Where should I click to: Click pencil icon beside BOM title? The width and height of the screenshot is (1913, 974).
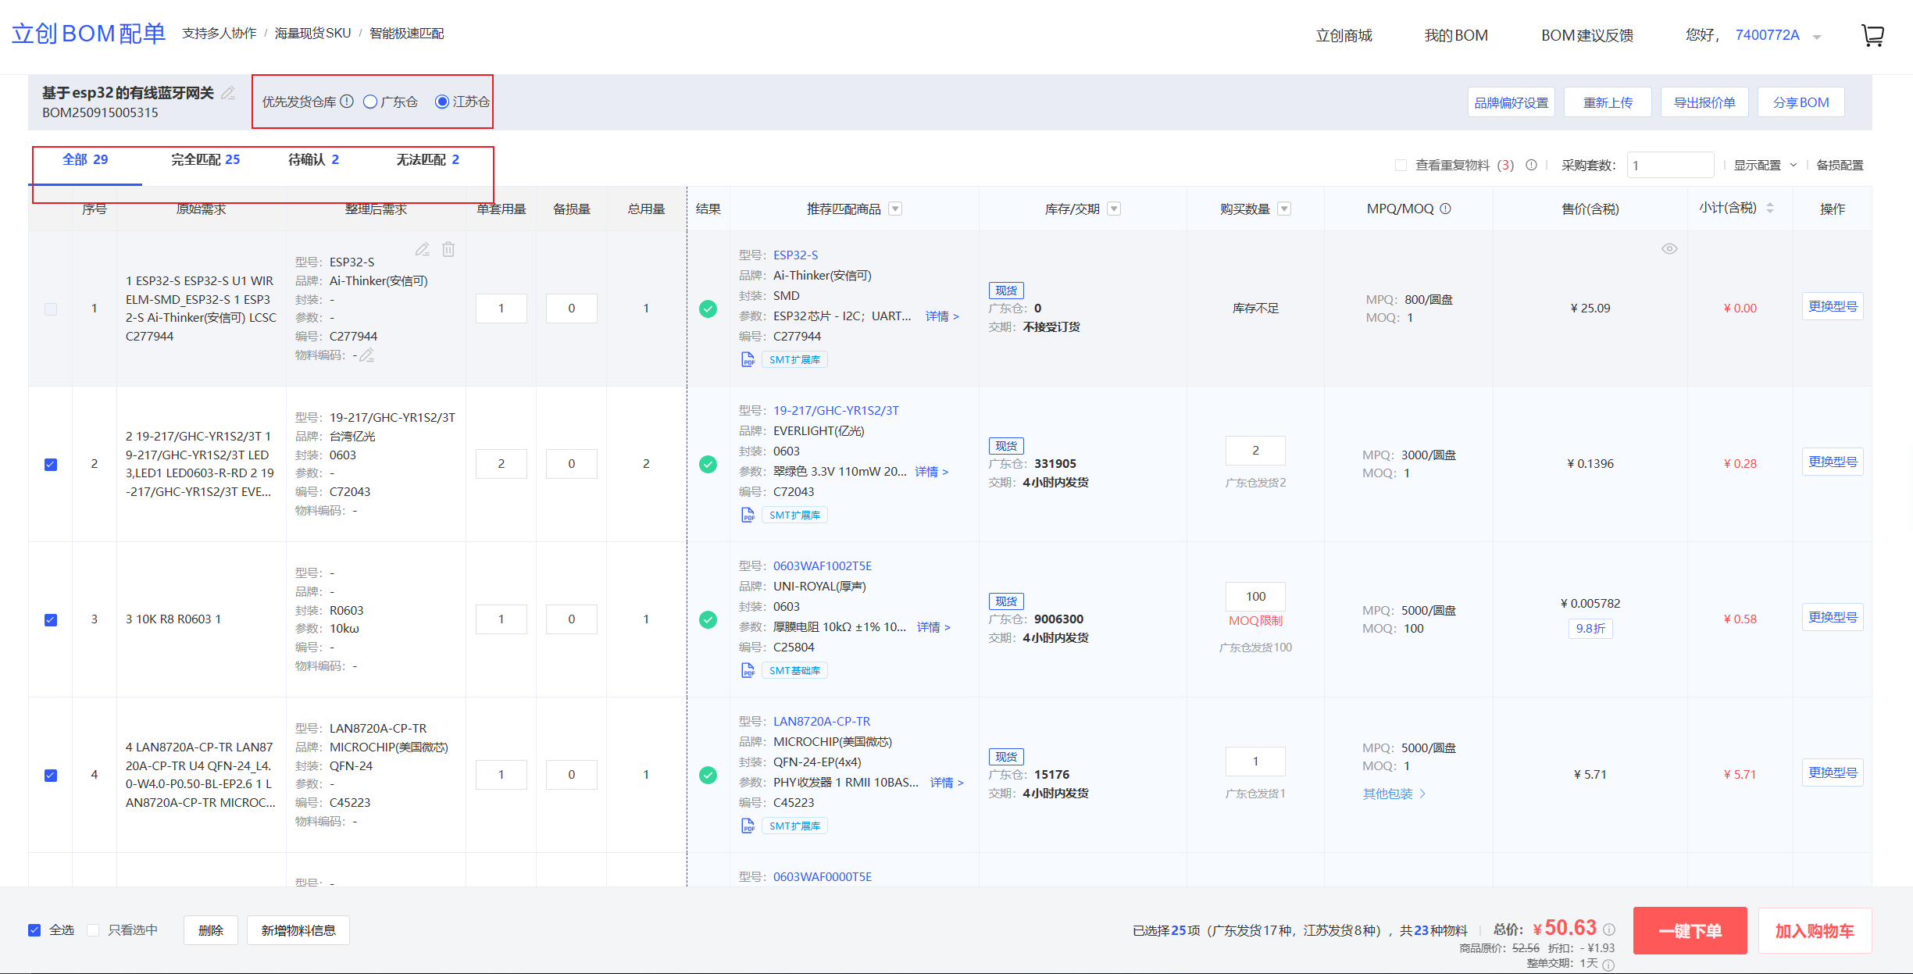[x=228, y=93]
